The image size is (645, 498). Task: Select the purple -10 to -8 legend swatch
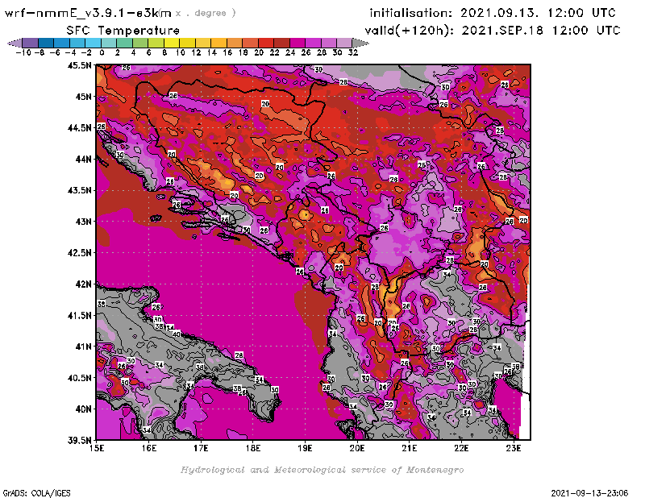(30, 43)
